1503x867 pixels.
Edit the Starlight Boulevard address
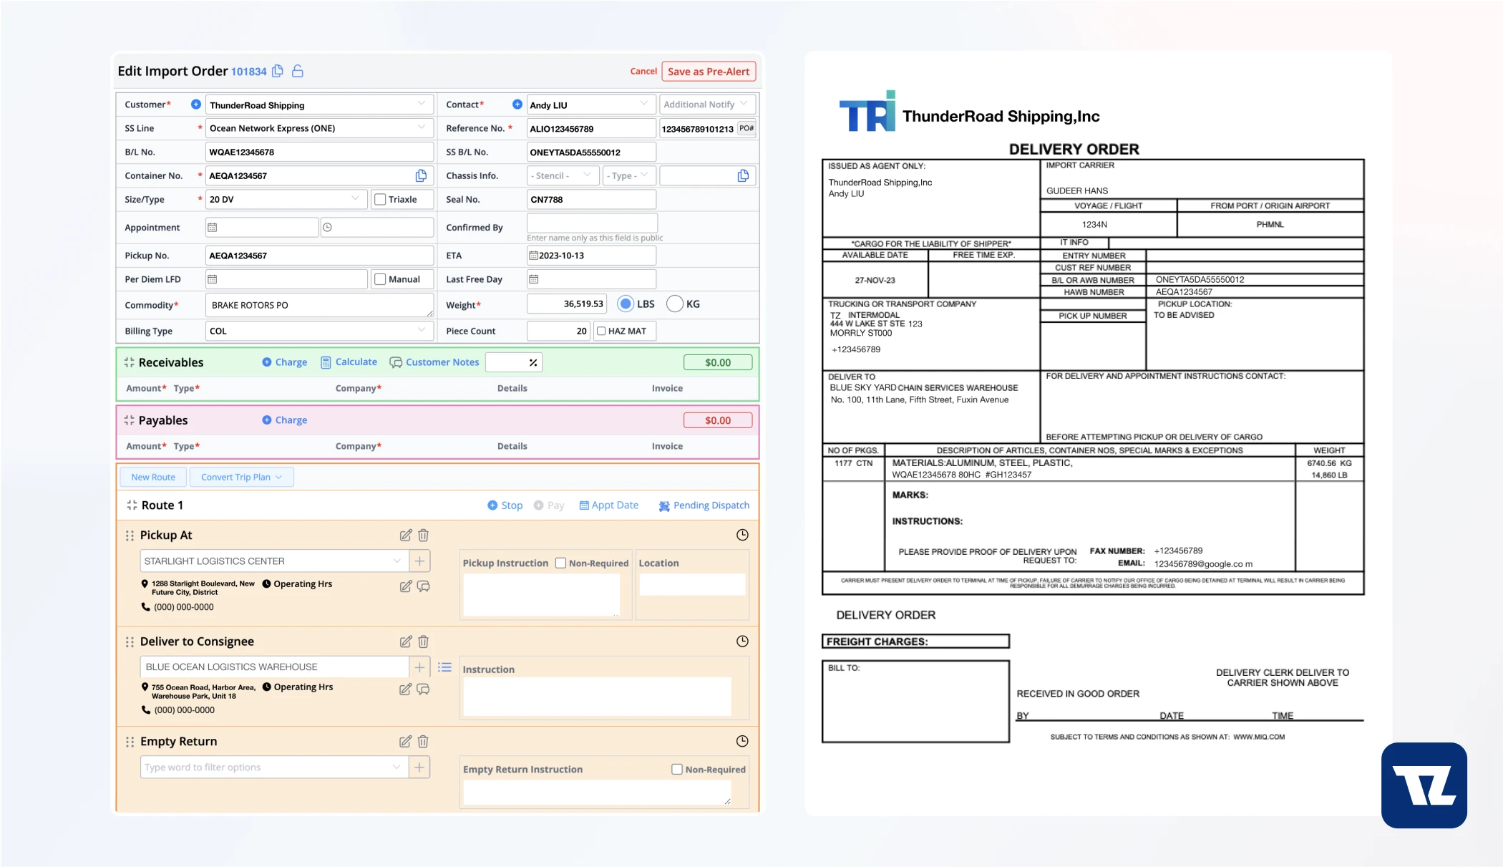click(x=405, y=586)
